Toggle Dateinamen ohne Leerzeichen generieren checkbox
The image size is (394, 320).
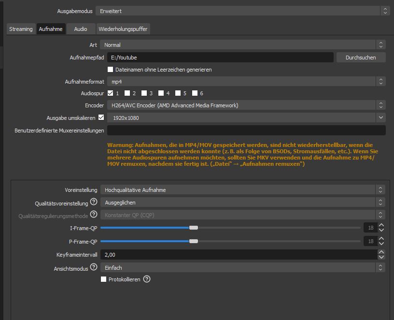110,70
